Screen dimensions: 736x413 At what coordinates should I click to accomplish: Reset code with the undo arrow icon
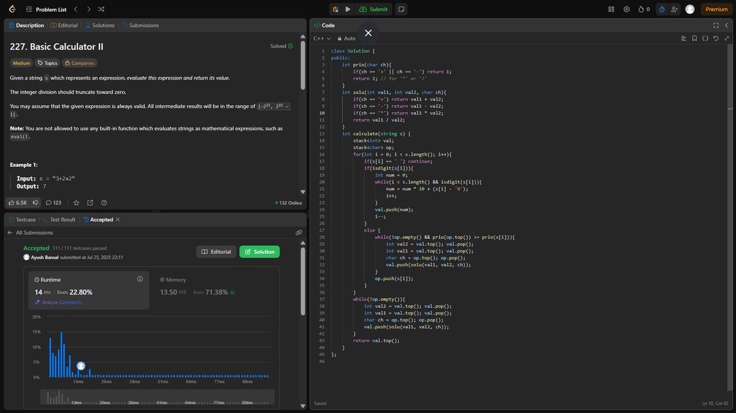coord(716,38)
